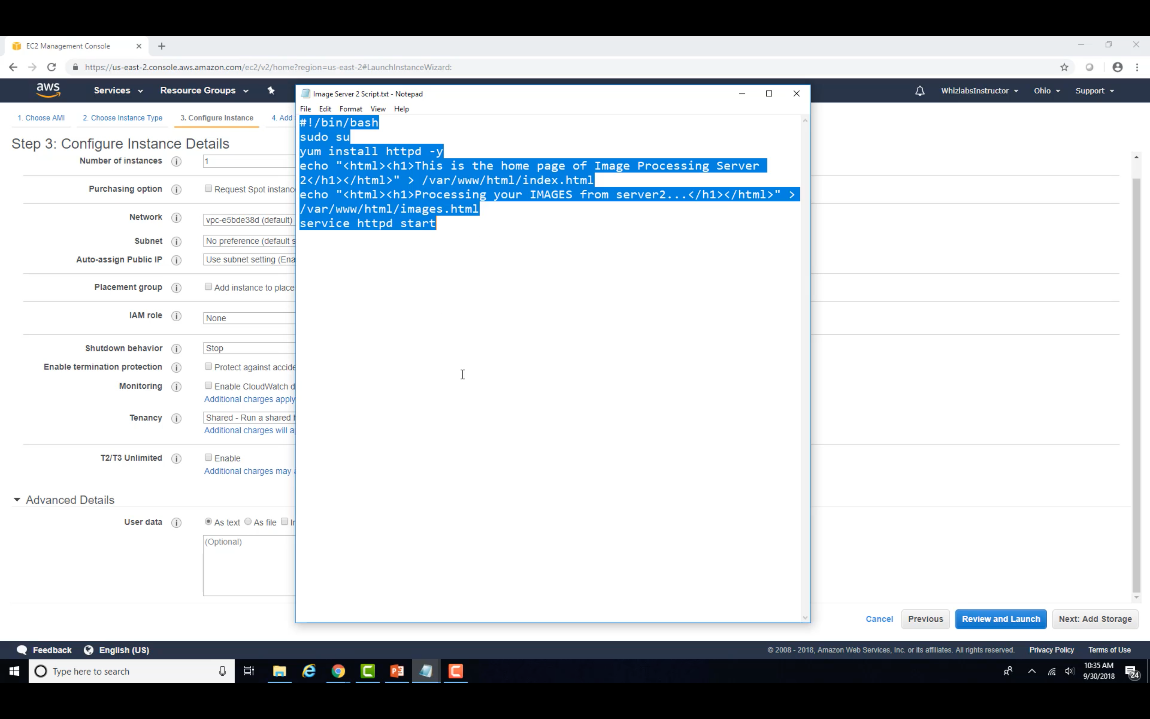This screenshot has width=1150, height=719.
Task: Open the Ohio region dropdown
Action: coord(1046,91)
